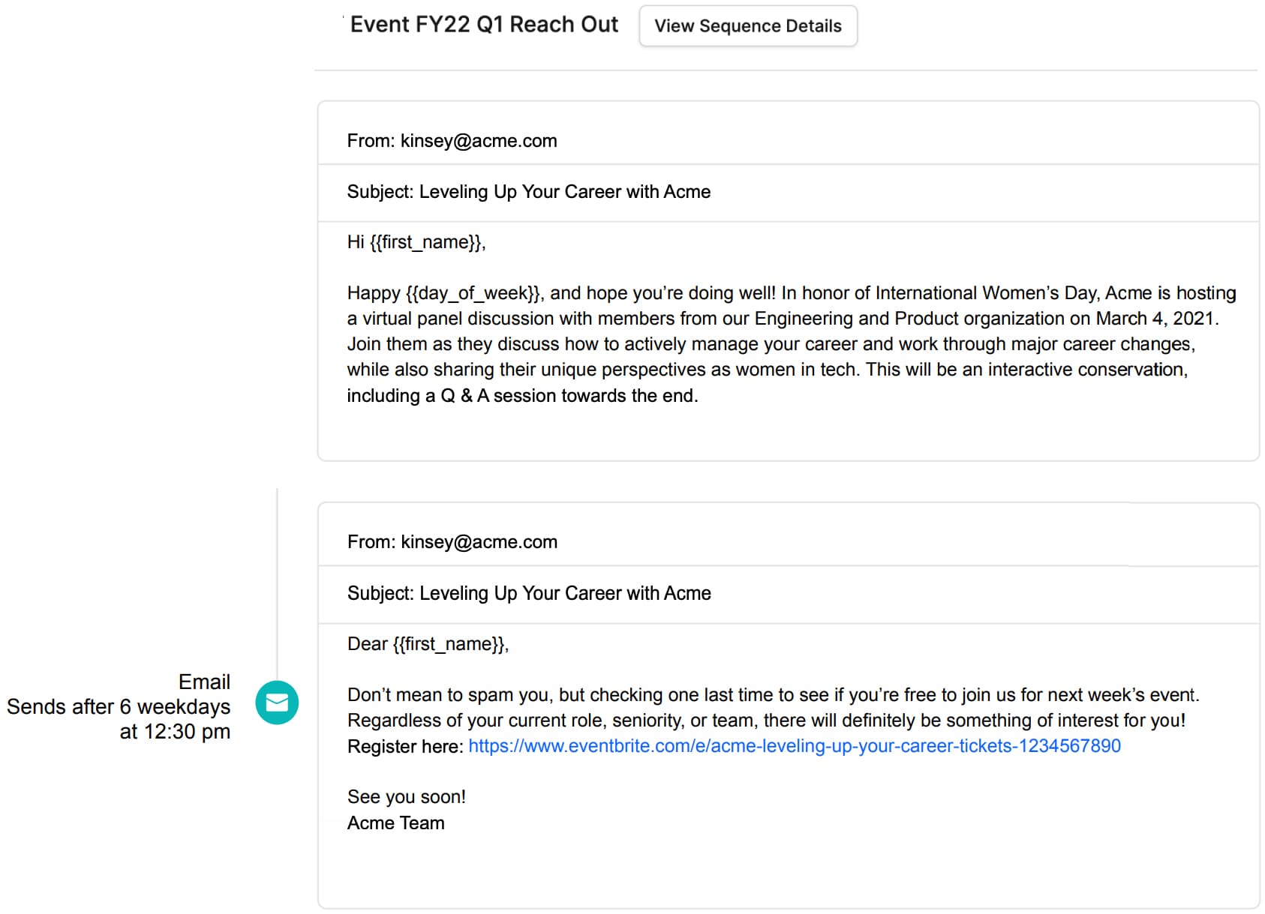The image size is (1265, 914).
Task: Click the "Dear {{first_name}}" greeting
Action: click(x=428, y=644)
